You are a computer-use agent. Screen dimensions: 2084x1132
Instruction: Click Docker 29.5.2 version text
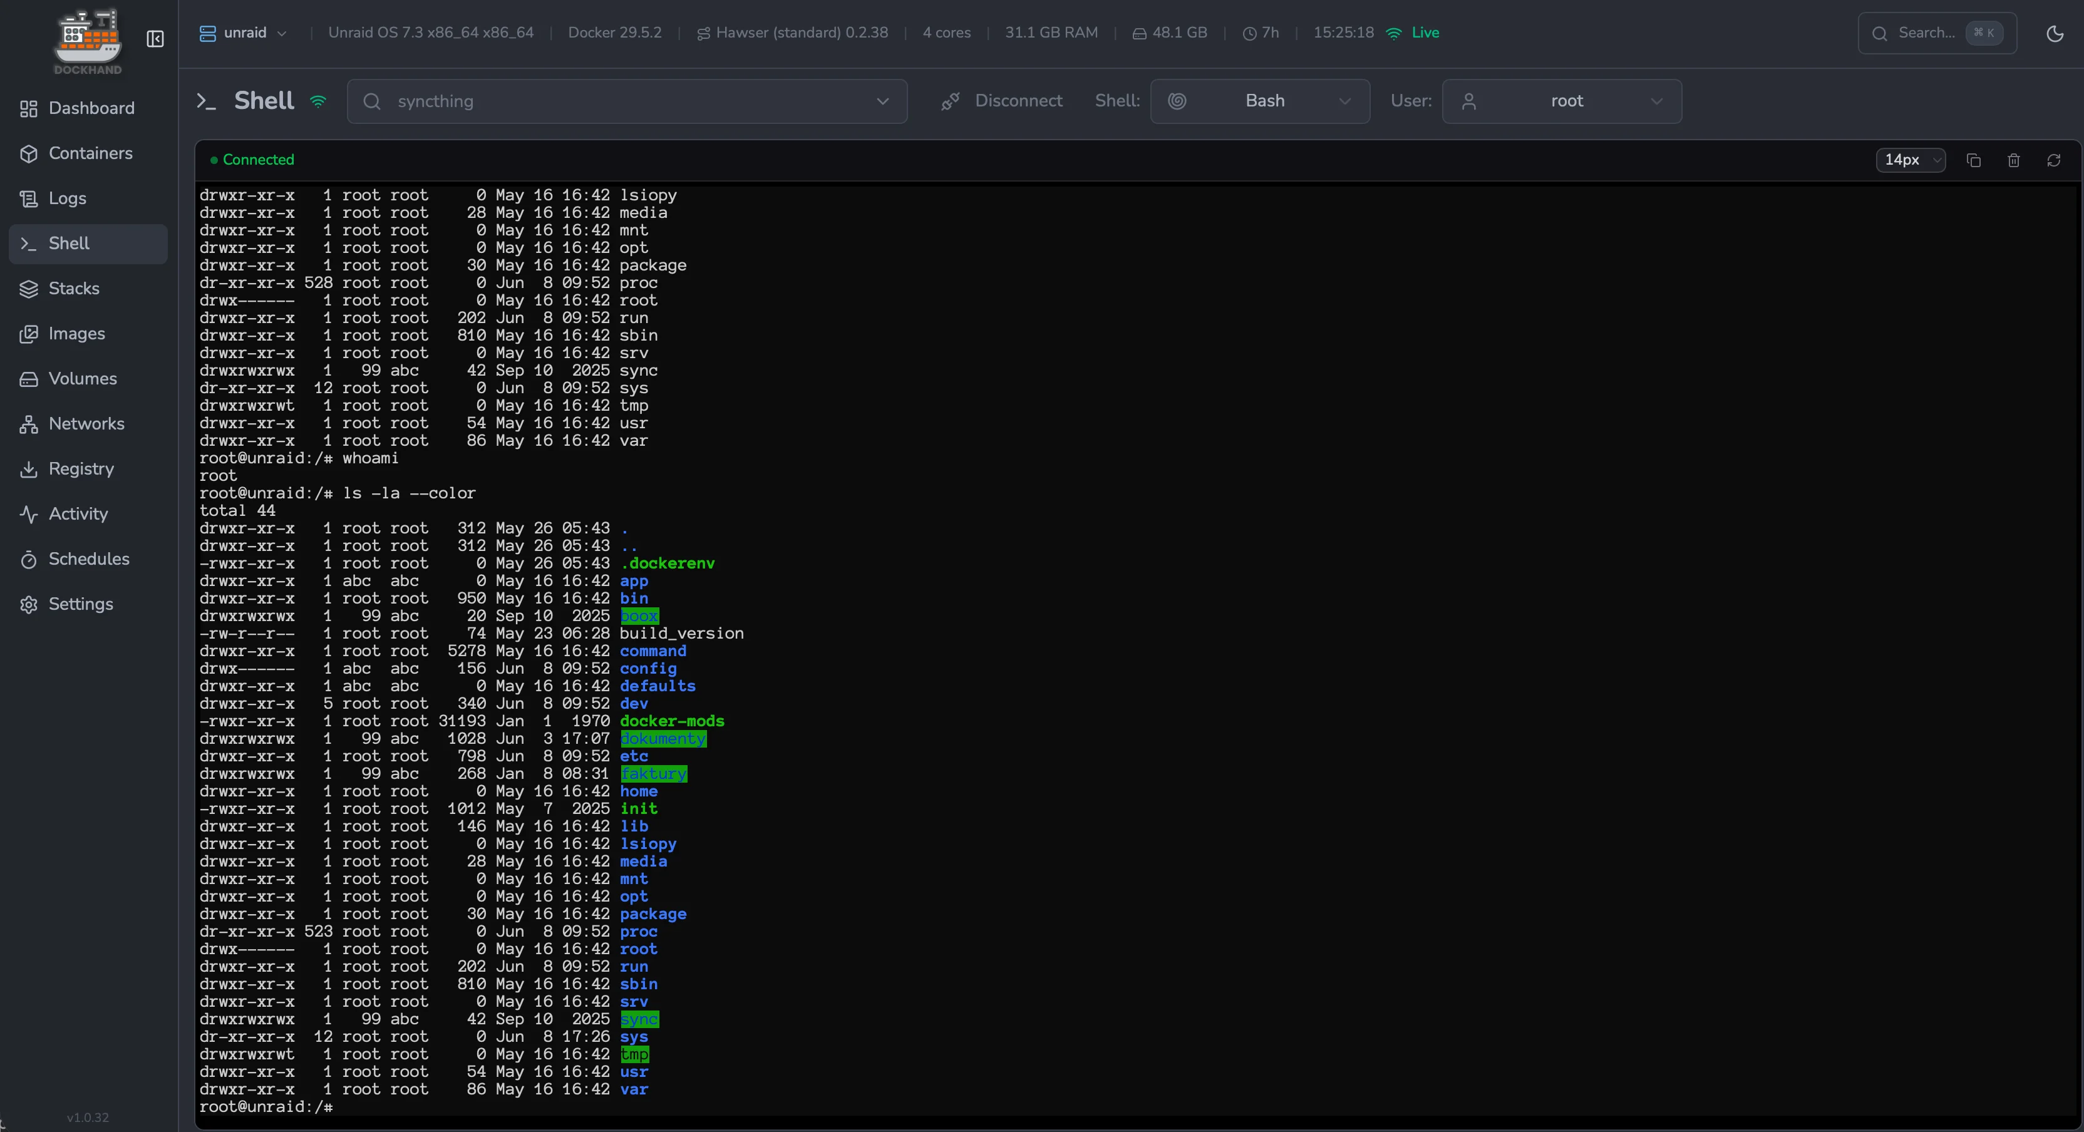tap(615, 33)
